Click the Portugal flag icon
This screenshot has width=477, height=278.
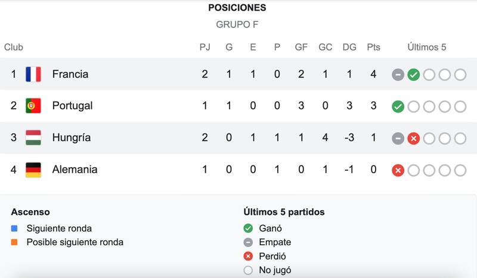coord(33,106)
